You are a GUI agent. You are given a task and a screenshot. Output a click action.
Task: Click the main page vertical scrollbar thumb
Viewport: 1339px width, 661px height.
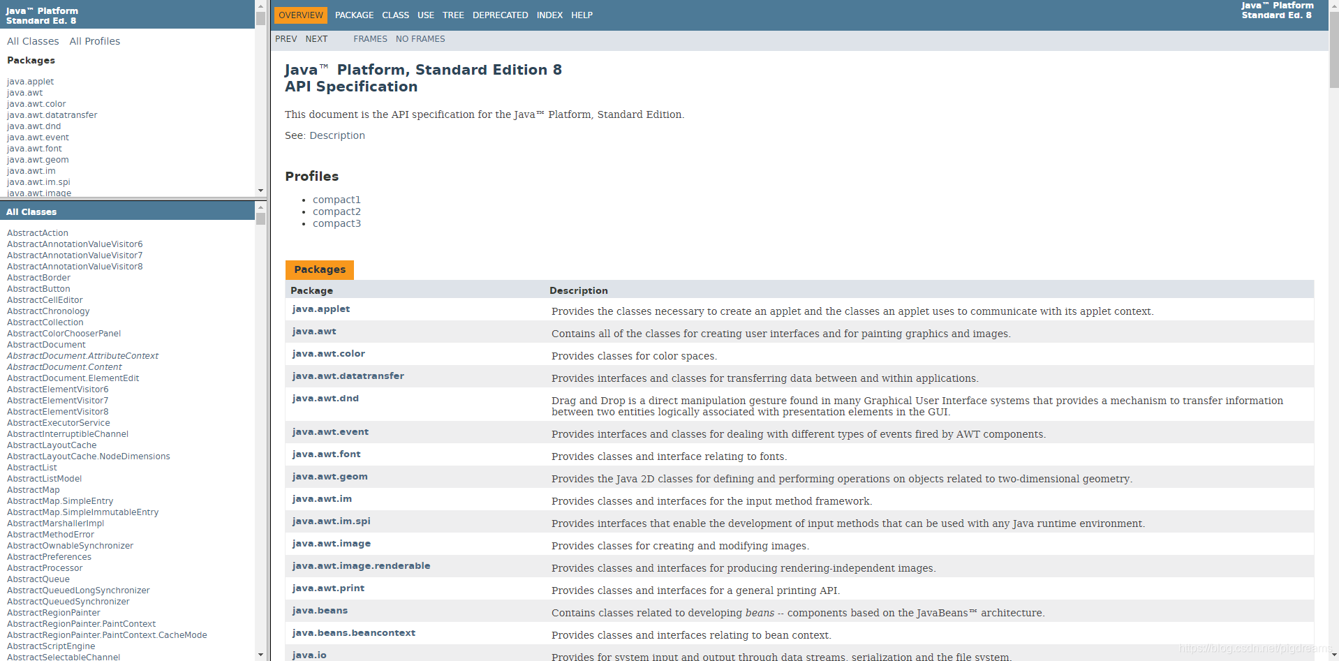pyautogui.click(x=1333, y=50)
